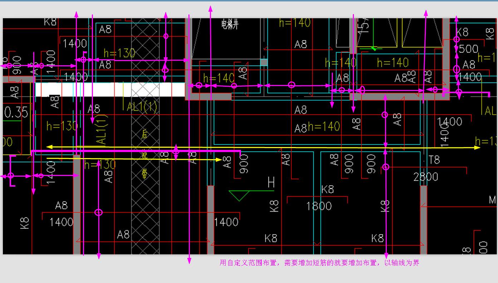Image resolution: width=498 pixels, height=283 pixels.
Task: Click the white filled rectangle strip
Action: point(110,89)
